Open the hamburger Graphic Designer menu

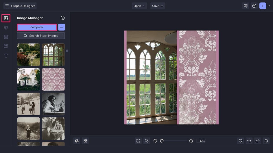tap(20, 6)
